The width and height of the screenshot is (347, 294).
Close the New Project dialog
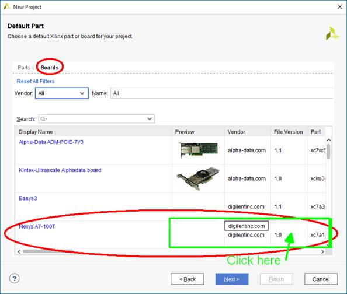pyautogui.click(x=339, y=7)
